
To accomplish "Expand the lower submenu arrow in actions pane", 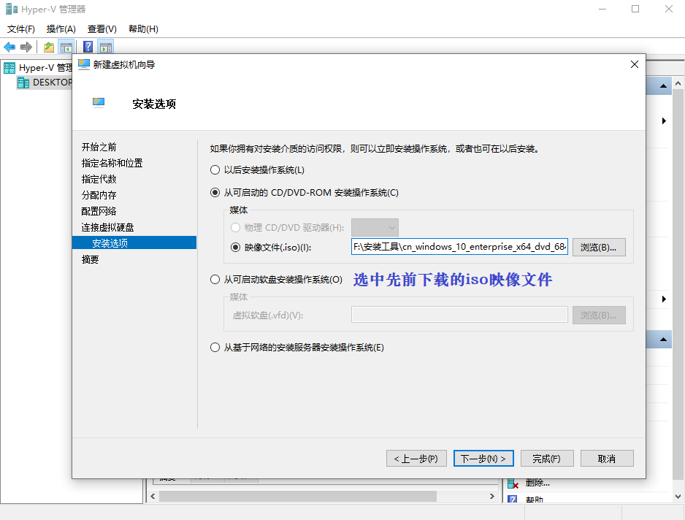I will point(664,299).
